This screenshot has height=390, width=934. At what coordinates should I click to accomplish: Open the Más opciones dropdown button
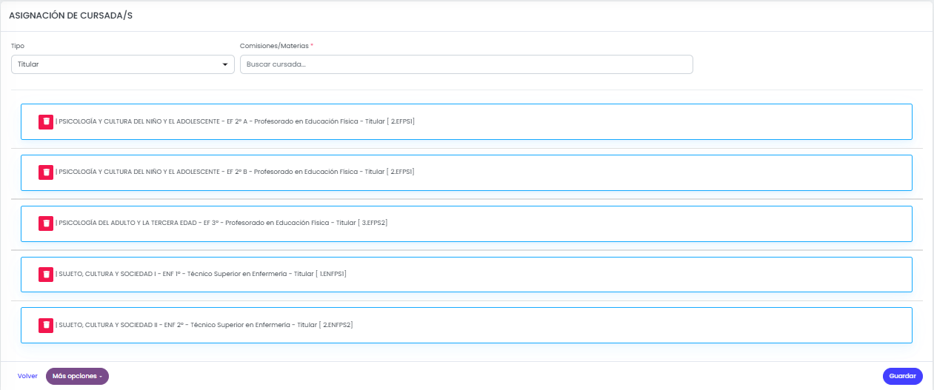(77, 376)
